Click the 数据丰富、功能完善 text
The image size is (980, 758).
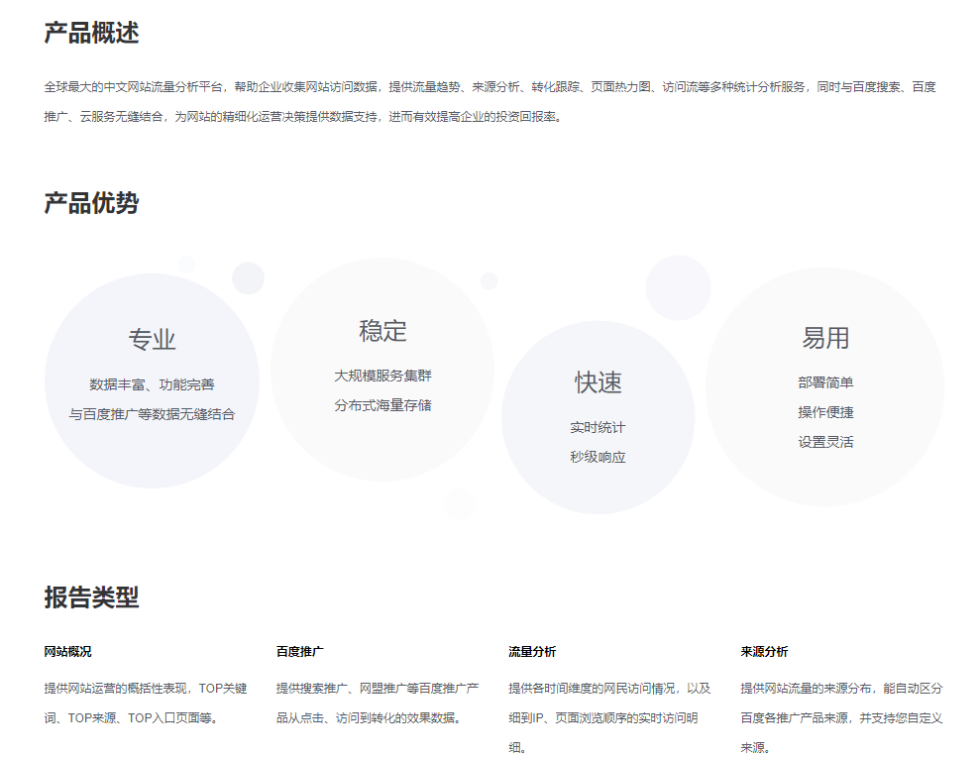coord(152,384)
